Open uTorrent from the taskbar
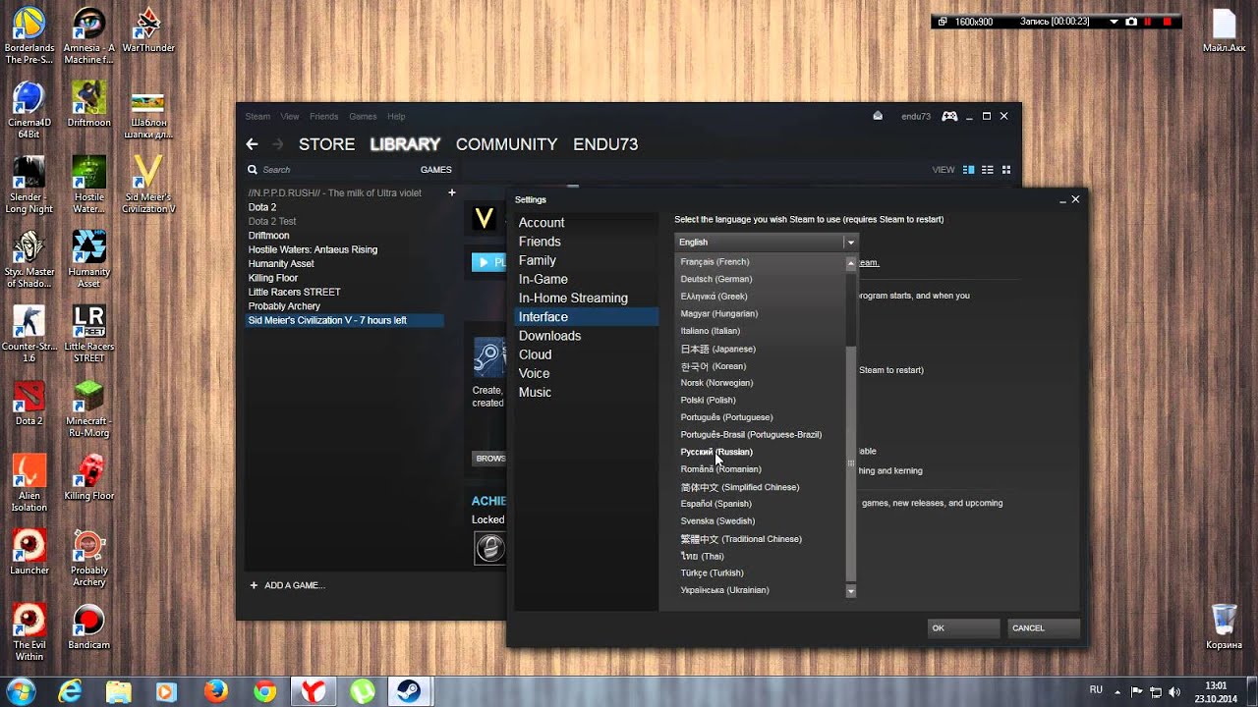This screenshot has height=707, width=1258. [x=362, y=691]
